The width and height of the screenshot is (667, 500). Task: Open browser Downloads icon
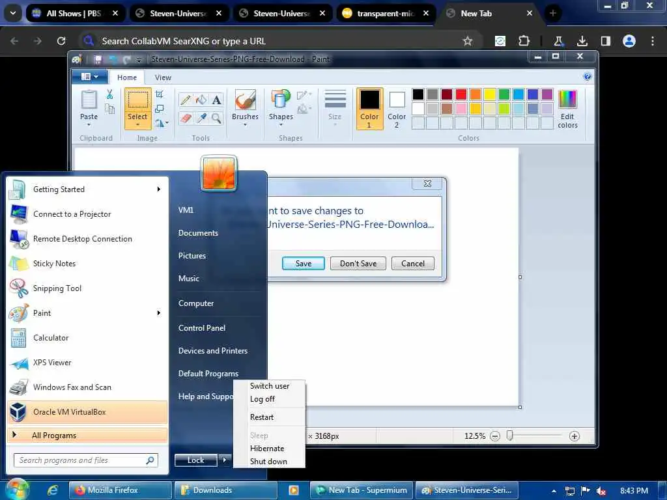pos(582,41)
